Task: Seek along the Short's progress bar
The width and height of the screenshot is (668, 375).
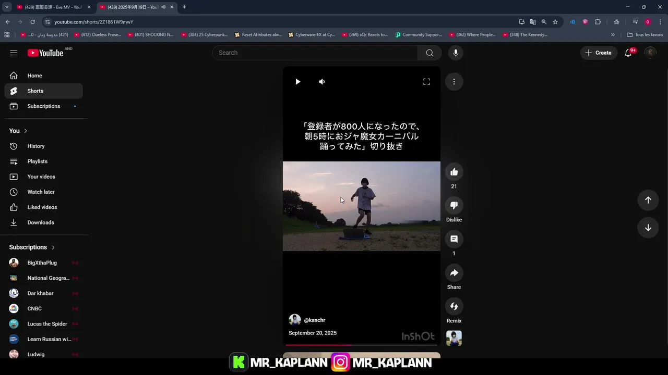Action: point(362,345)
